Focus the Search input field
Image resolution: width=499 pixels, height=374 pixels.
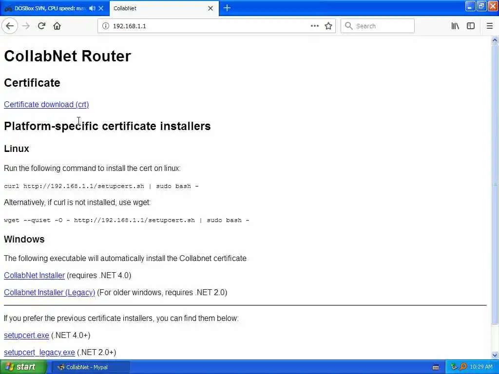[x=378, y=26]
